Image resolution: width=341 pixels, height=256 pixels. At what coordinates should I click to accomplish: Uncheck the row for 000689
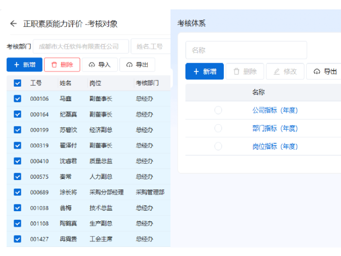click(x=17, y=192)
